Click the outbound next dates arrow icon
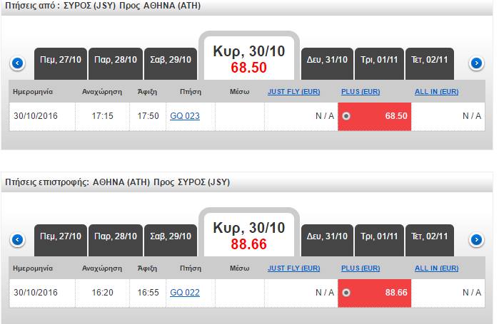Viewport: 499px width, 324px height. tap(477, 63)
